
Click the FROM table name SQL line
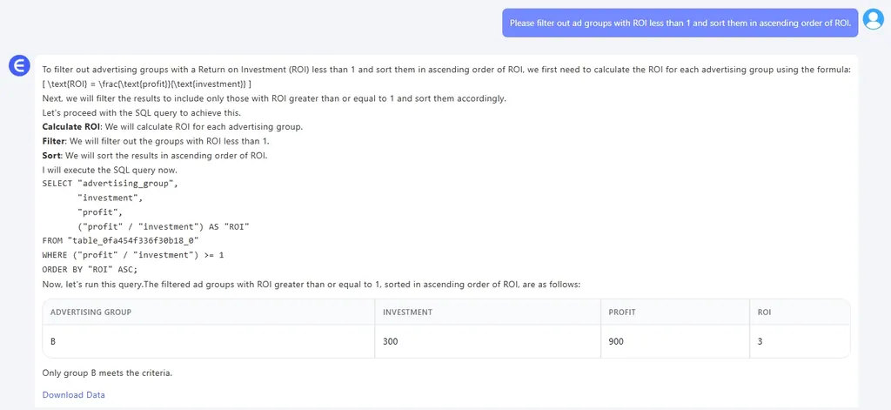[x=121, y=240]
